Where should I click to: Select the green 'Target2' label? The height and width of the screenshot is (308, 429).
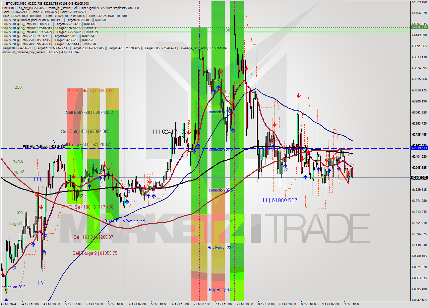[x=17, y=171]
